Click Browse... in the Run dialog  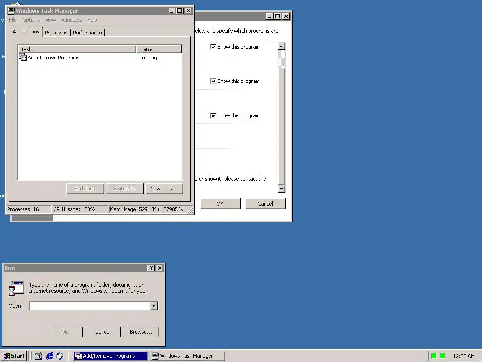point(141,332)
